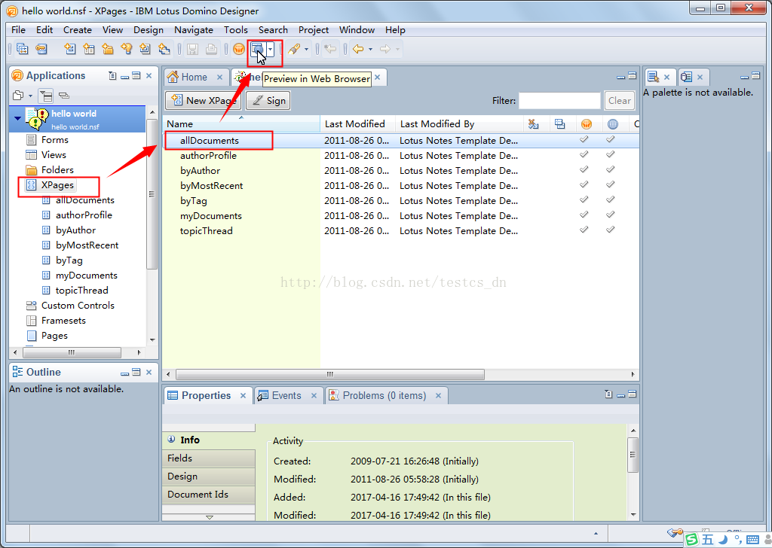
Task: Click the Sign button
Action: click(x=269, y=100)
